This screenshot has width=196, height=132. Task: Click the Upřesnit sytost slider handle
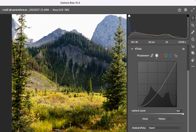183,114
